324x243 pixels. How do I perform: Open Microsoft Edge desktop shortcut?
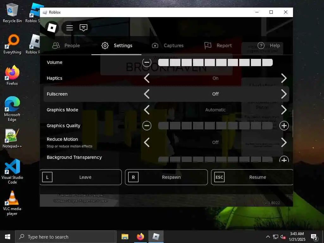(12, 109)
